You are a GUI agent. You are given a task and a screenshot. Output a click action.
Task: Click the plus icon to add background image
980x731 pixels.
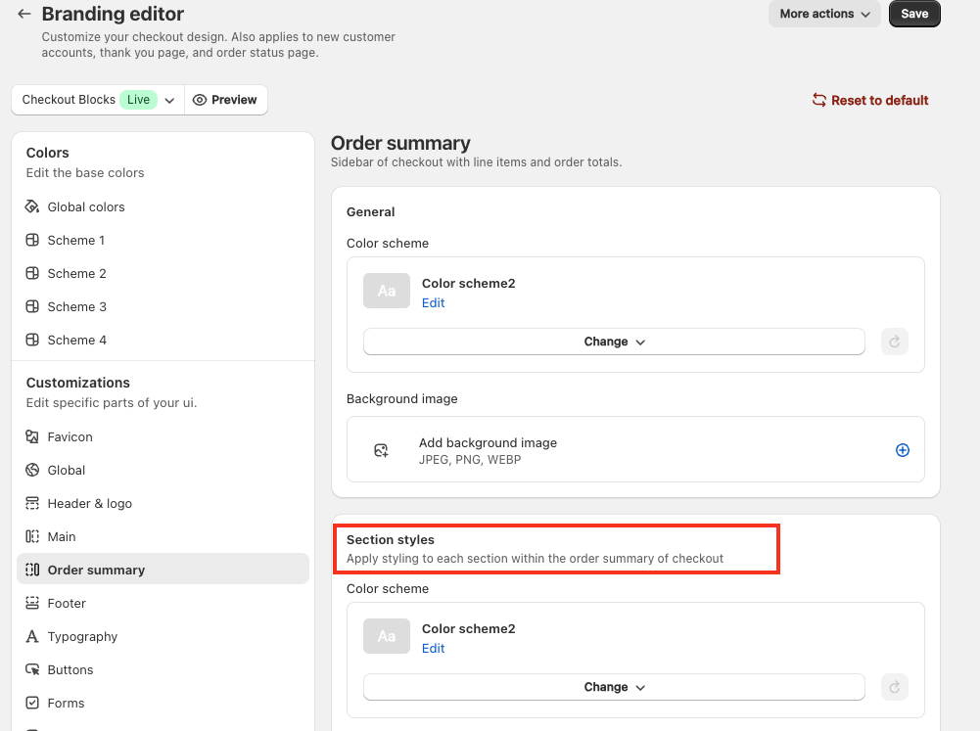point(903,450)
